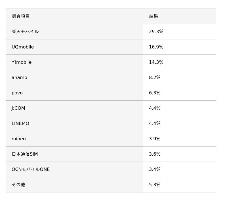The image size is (227, 201).
Task: Select the 日本通信SIM cell
Action: [25, 154]
